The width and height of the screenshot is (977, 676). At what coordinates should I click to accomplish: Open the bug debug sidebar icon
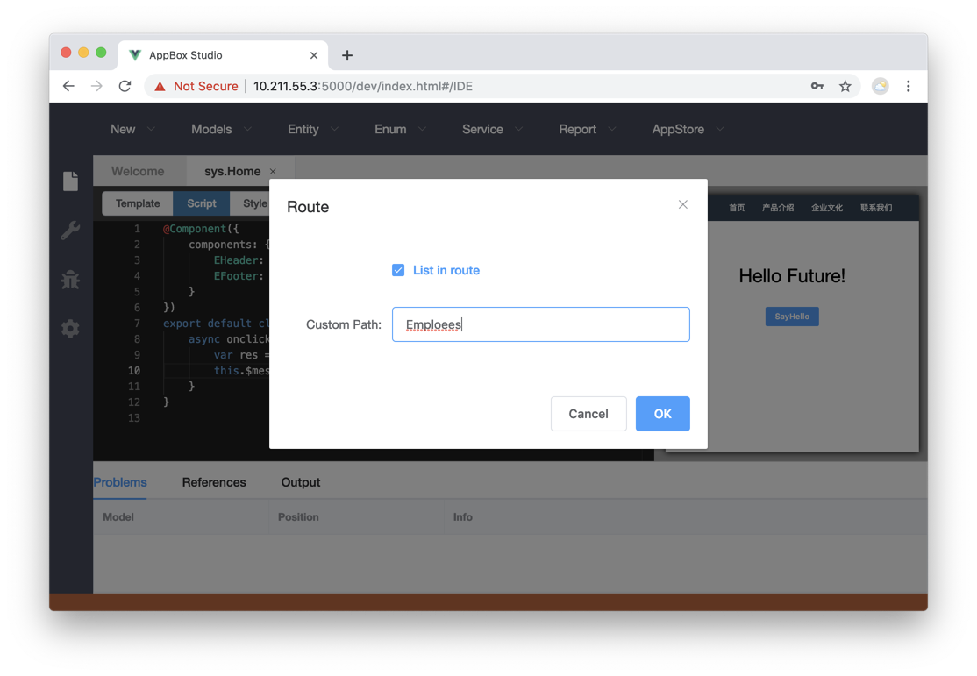pyautogui.click(x=70, y=280)
